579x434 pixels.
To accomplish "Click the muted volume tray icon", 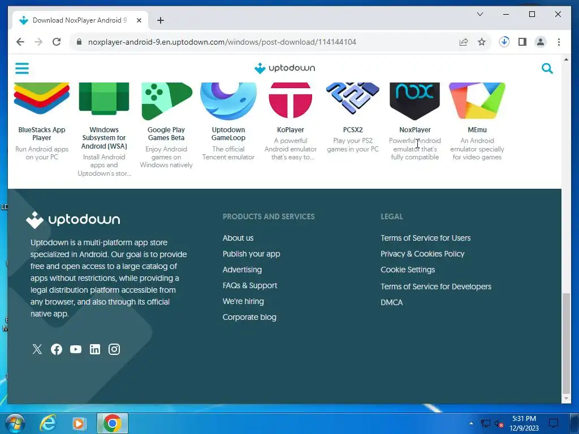I will pyautogui.click(x=499, y=423).
